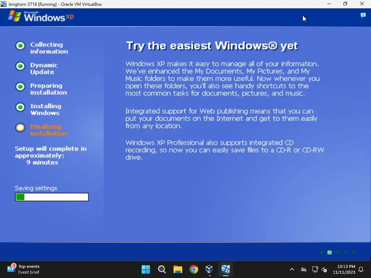Viewport: 371px width, 278px height.
Task: Click the cloud sync tray icon
Action: 304,269
